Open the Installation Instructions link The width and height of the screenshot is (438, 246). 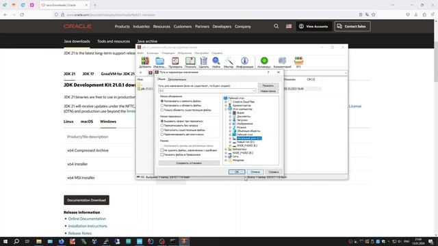[88, 226]
